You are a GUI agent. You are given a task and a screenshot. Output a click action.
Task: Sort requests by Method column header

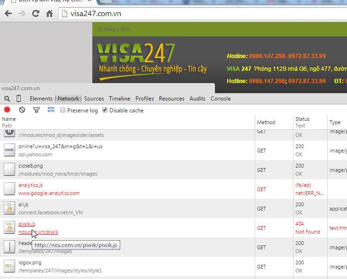click(266, 122)
